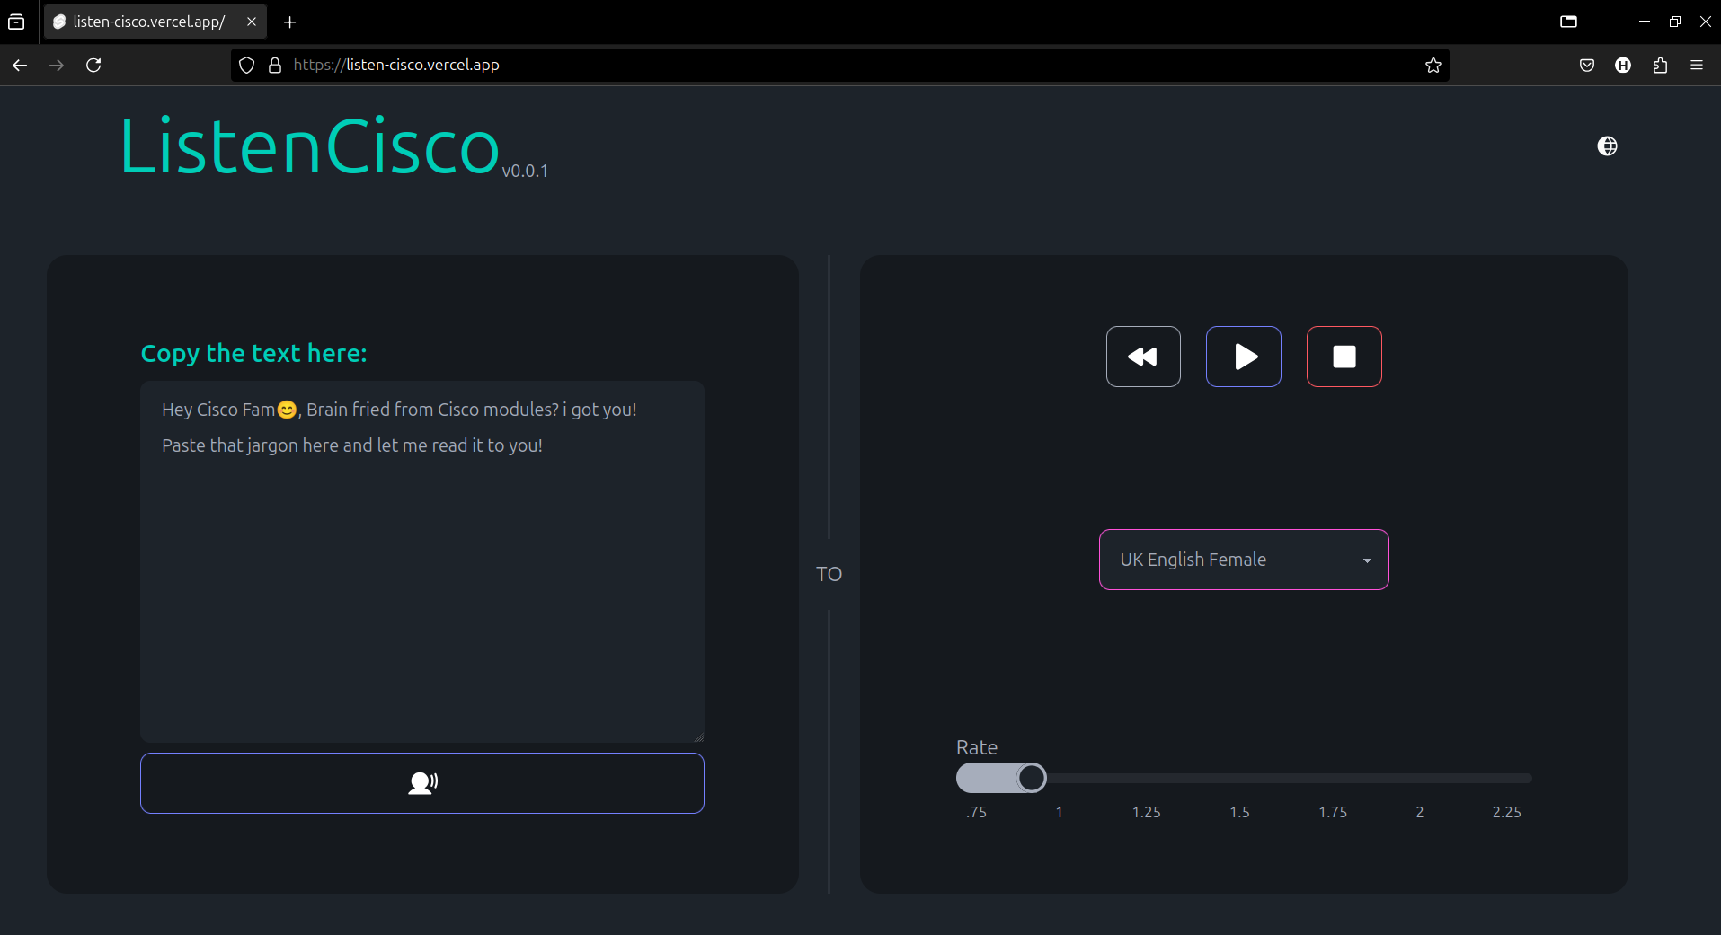Click inside the text input area
Viewport: 1721px width, 935px height.
click(x=422, y=561)
